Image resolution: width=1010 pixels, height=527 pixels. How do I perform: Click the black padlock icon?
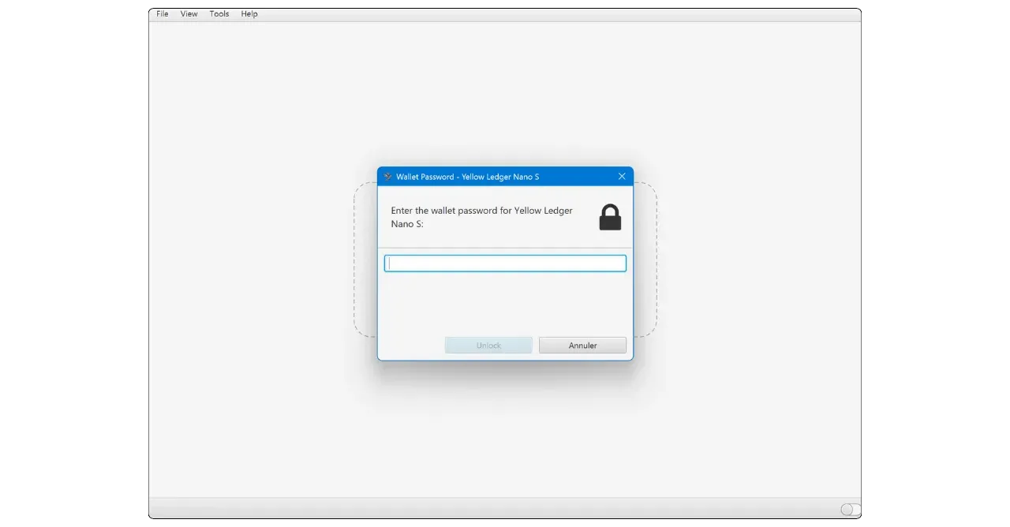click(610, 218)
